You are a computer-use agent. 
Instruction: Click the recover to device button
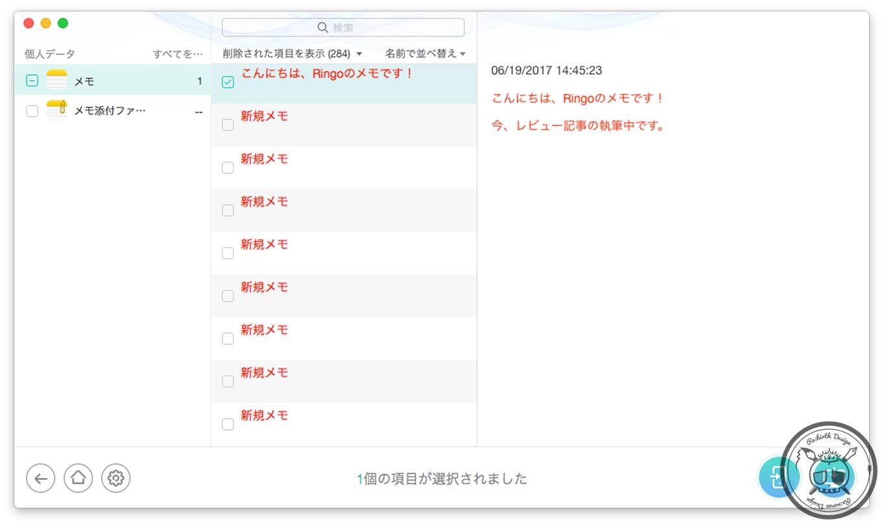tap(777, 479)
